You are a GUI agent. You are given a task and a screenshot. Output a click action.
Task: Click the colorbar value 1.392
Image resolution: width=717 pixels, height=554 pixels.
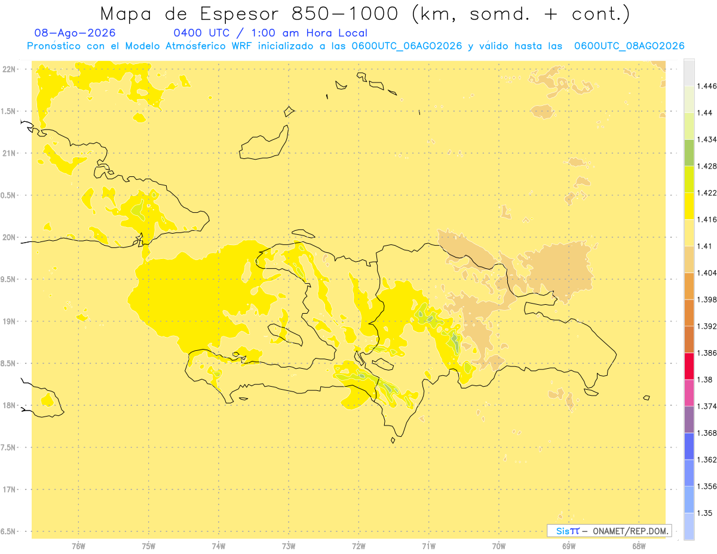point(708,326)
